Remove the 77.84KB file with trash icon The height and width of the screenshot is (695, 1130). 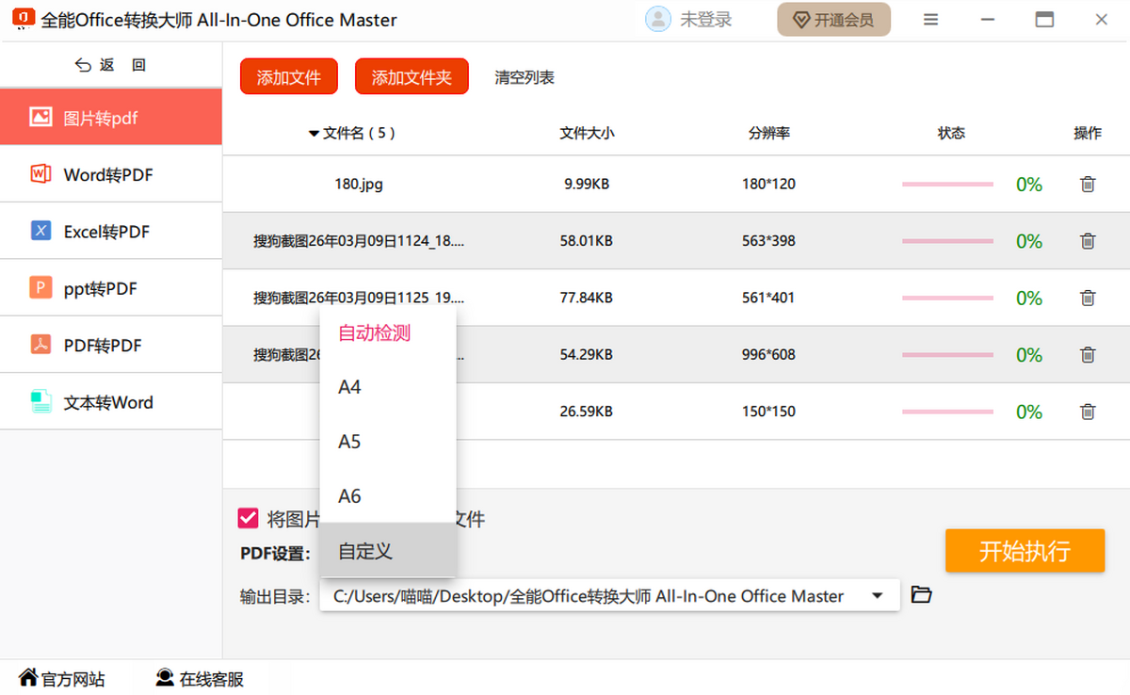pyautogui.click(x=1088, y=298)
